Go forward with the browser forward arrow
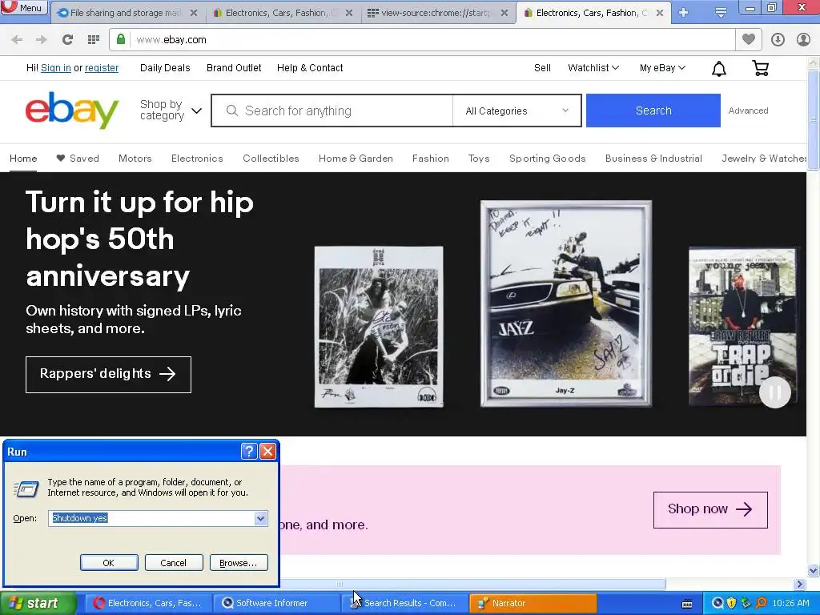 click(42, 40)
